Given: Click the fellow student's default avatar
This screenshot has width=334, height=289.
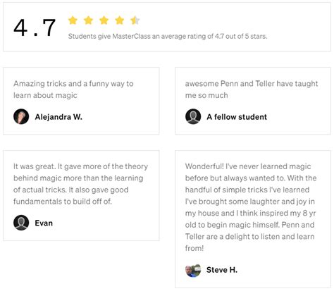Looking at the screenshot, I should tap(193, 116).
